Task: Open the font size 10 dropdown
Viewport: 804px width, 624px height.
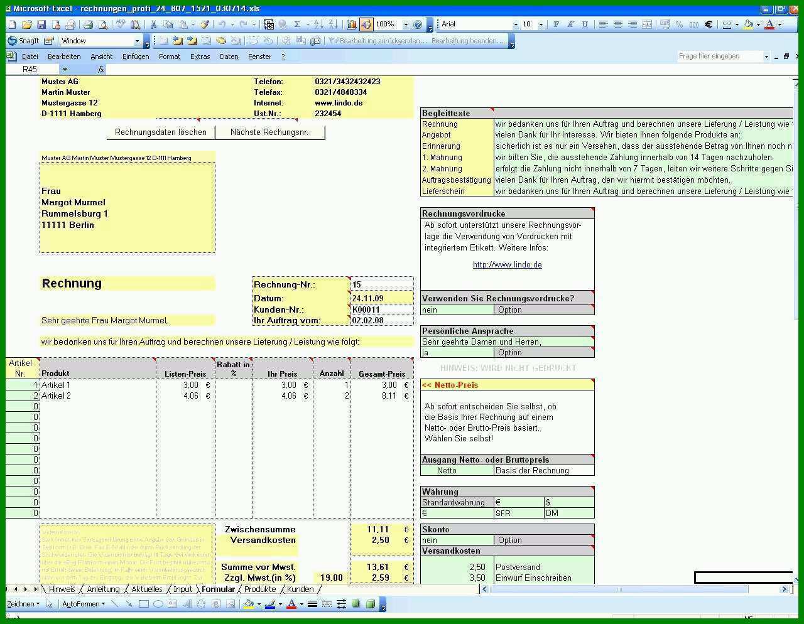Action: pos(541,24)
